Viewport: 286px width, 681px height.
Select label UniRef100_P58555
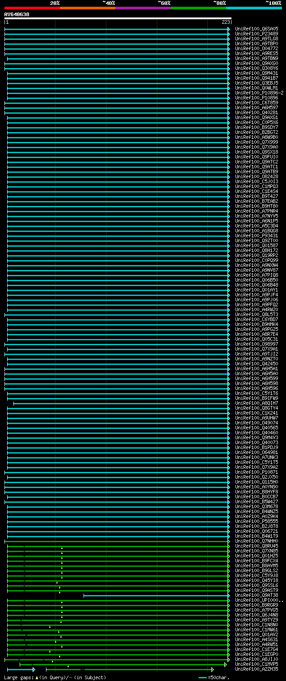click(x=257, y=521)
